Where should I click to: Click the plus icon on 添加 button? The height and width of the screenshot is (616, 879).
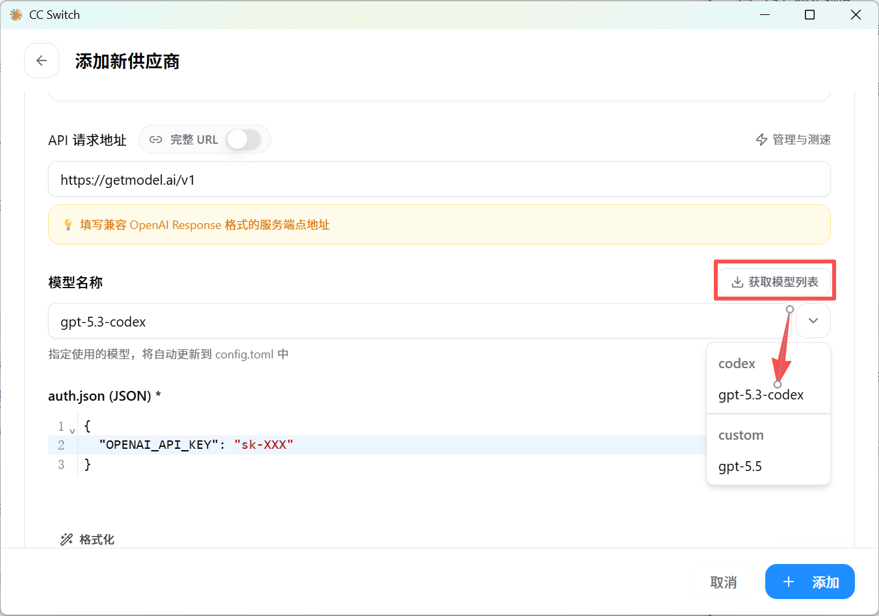click(789, 582)
